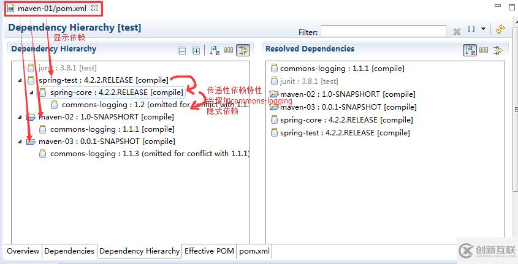Image resolution: width=518 pixels, height=264 pixels.
Task: Select commons-logging : 1.2 omitted entry
Action: tap(155, 105)
